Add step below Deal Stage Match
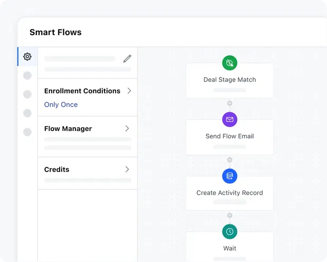Screen dimensions: 327x262 pyautogui.click(x=229, y=103)
